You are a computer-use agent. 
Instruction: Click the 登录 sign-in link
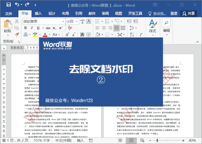pyautogui.click(x=174, y=14)
